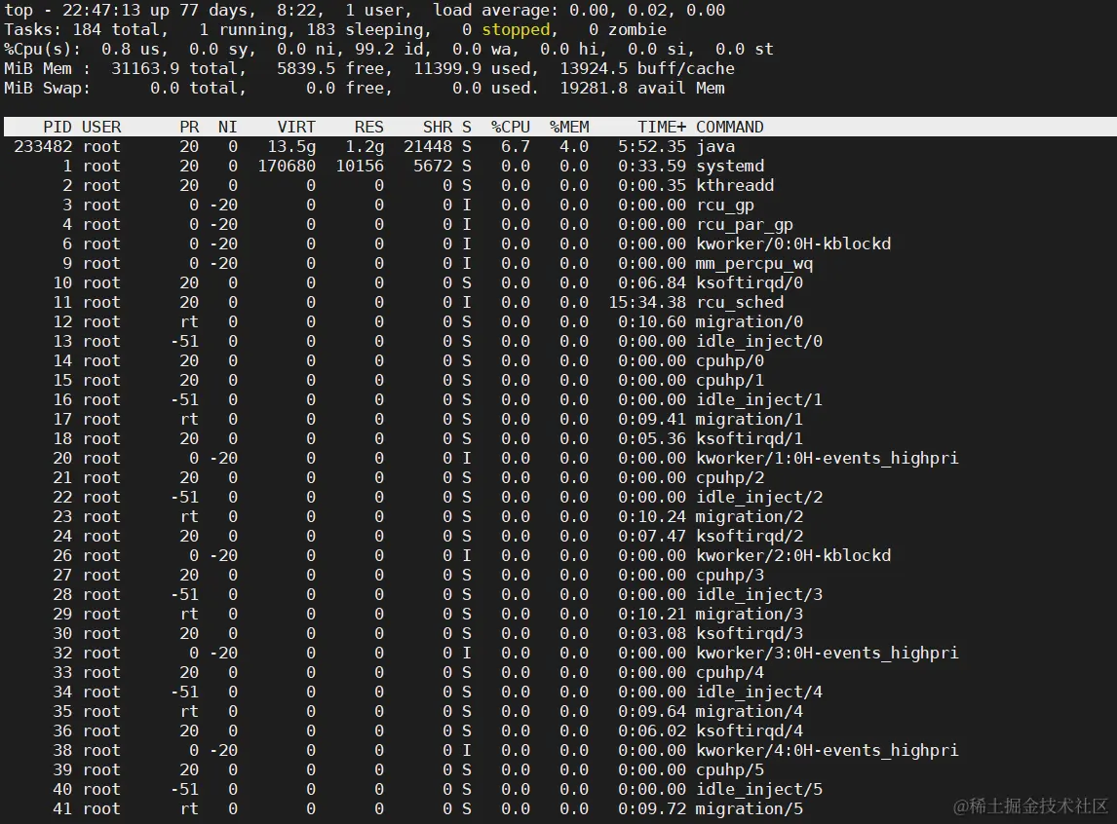Click systemd VIRT value 170680
The width and height of the screenshot is (1117, 824).
pos(287,166)
